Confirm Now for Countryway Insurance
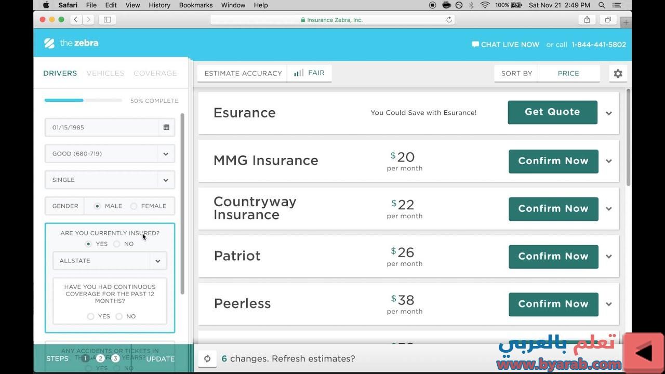This screenshot has width=665, height=374. coord(553,209)
